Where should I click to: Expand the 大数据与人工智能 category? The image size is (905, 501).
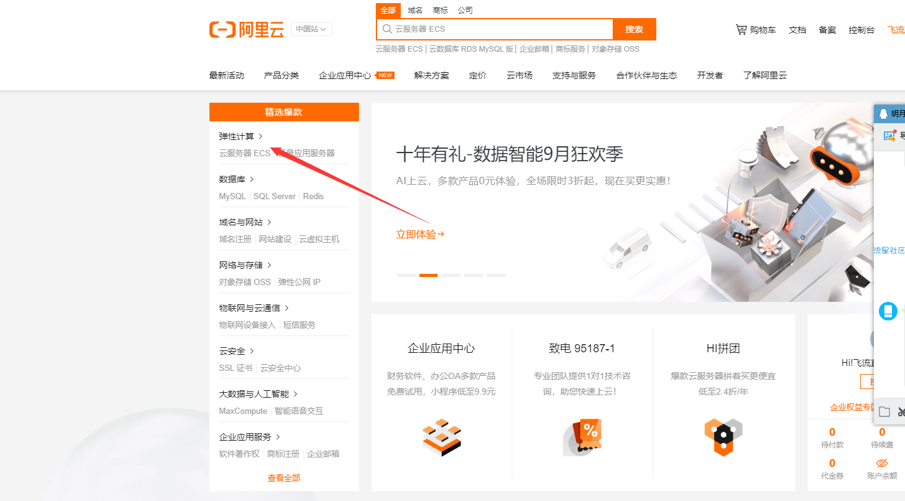click(258, 394)
